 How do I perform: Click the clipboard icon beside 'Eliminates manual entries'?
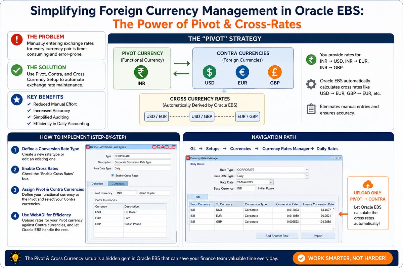[x=311, y=109]
